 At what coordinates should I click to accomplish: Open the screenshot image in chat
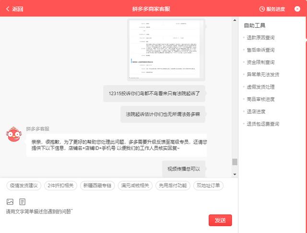click(x=166, y=49)
